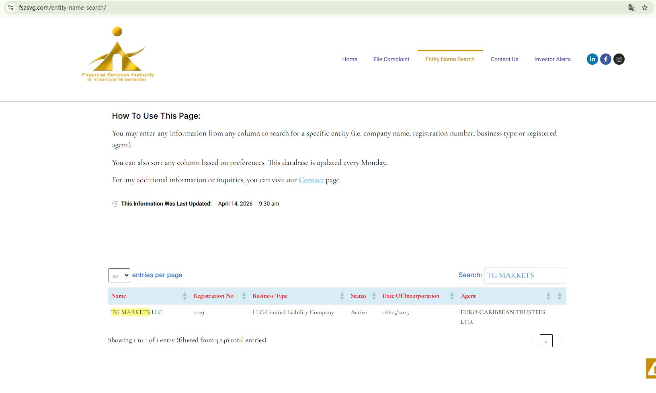Bookmark this page with star icon
The width and height of the screenshot is (656, 393).
tap(645, 8)
